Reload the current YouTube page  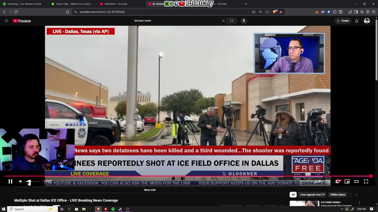click(x=16, y=12)
